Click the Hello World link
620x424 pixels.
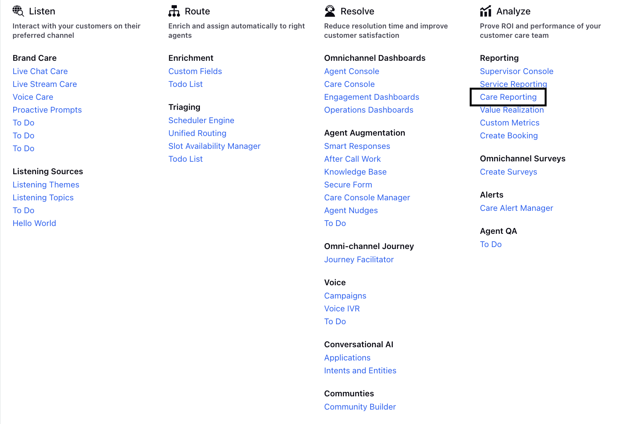34,223
